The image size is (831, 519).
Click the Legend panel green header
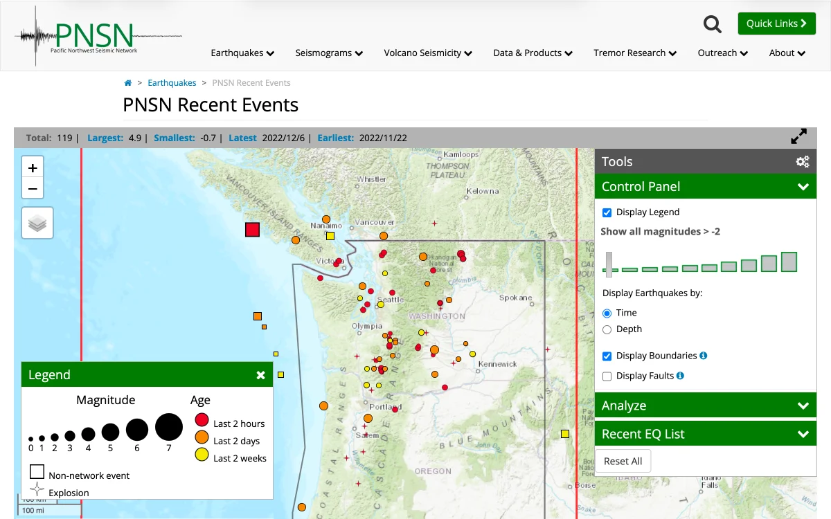coord(147,374)
